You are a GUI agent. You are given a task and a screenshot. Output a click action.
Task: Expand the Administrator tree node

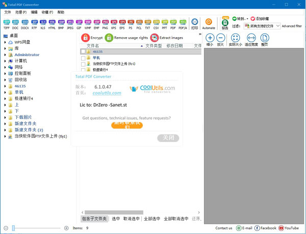5,55
